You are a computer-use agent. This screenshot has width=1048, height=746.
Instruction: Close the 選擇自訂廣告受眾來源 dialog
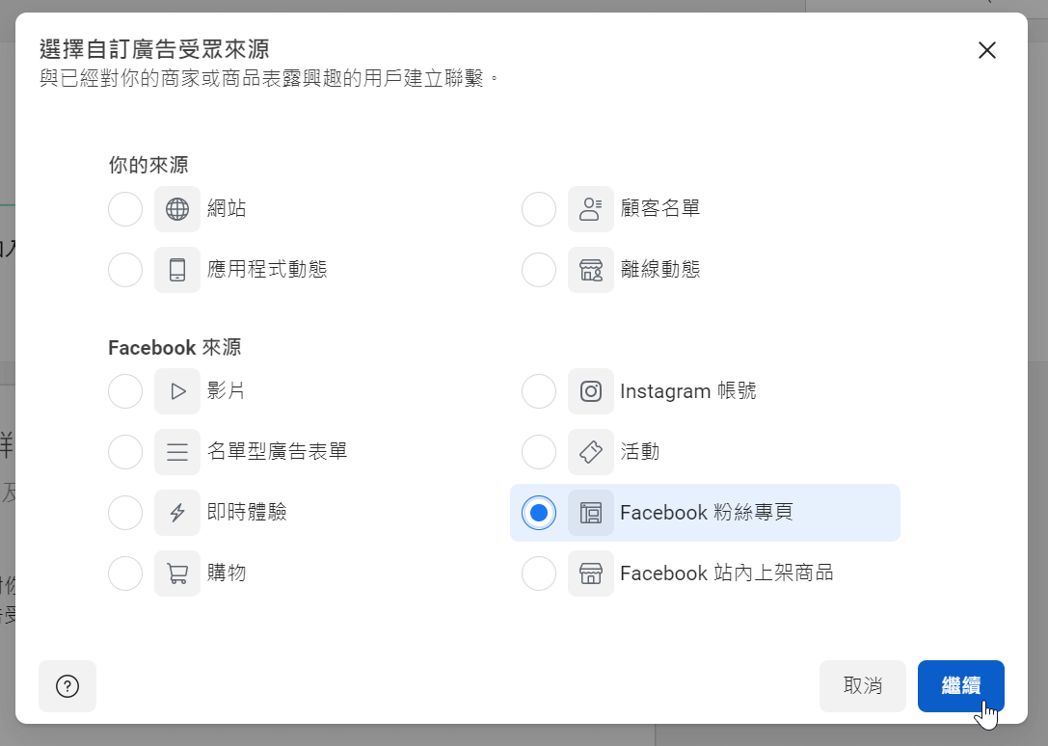[986, 50]
